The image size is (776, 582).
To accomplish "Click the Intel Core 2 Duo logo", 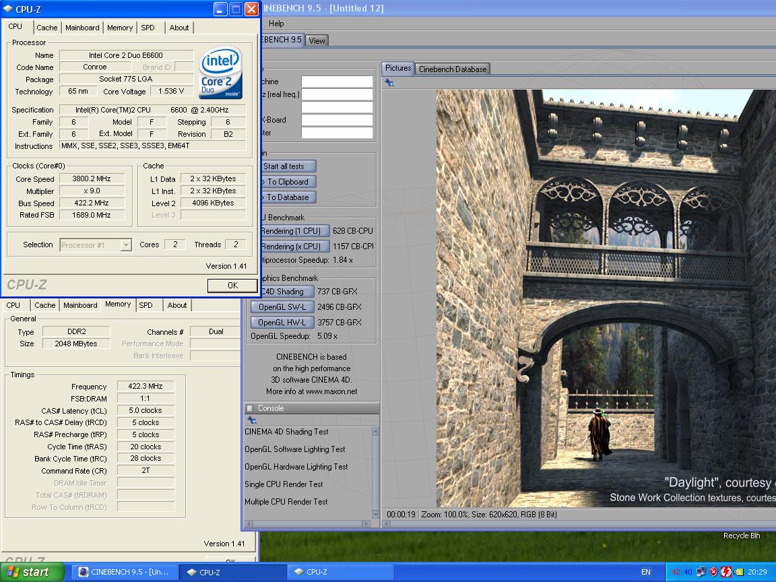I will [221, 73].
